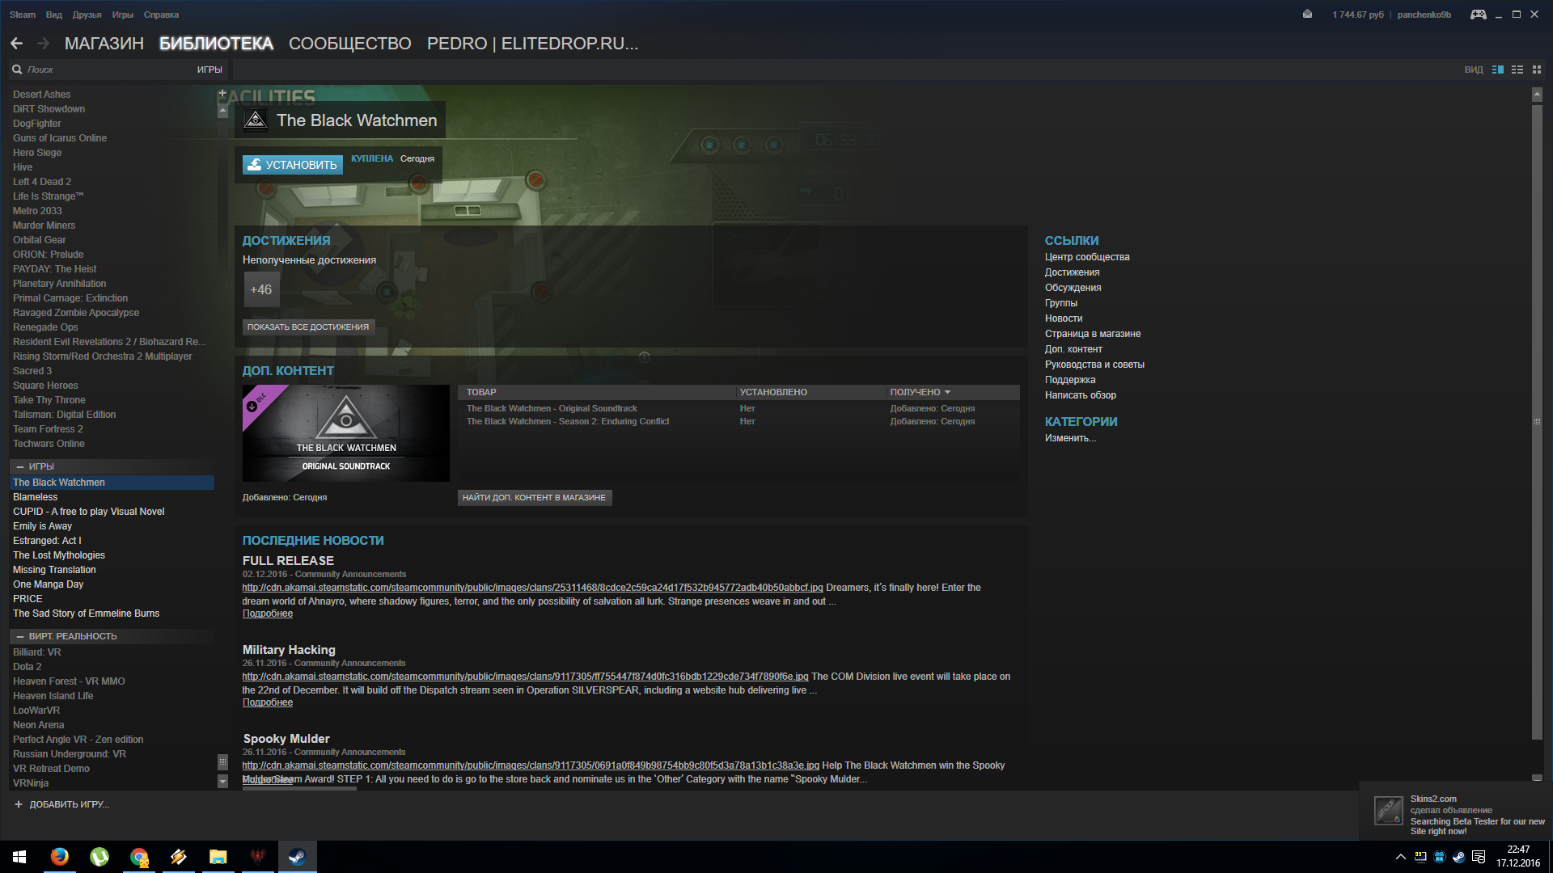Click ДОБАВИТЬ ИГРУ... at the bottom
The width and height of the screenshot is (1553, 873).
(x=69, y=804)
